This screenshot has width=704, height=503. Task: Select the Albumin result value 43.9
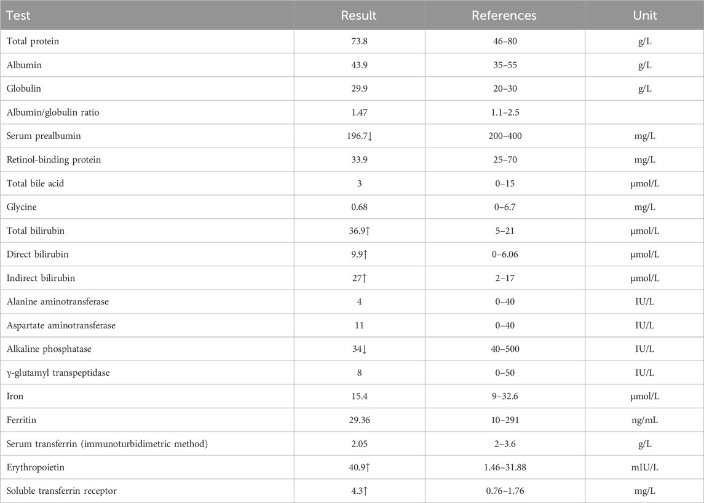pos(358,65)
